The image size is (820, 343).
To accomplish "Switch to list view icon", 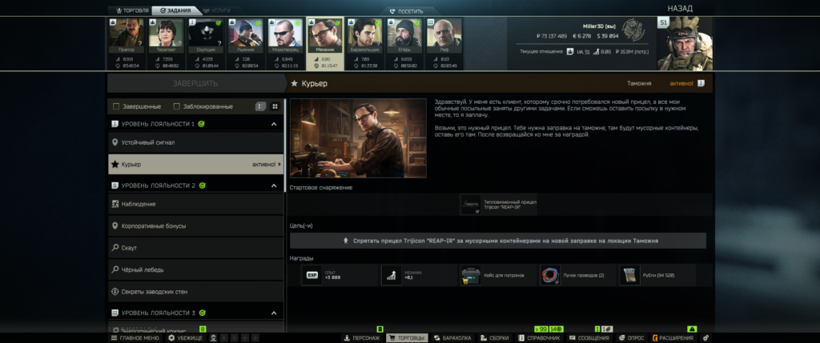I will (260, 106).
